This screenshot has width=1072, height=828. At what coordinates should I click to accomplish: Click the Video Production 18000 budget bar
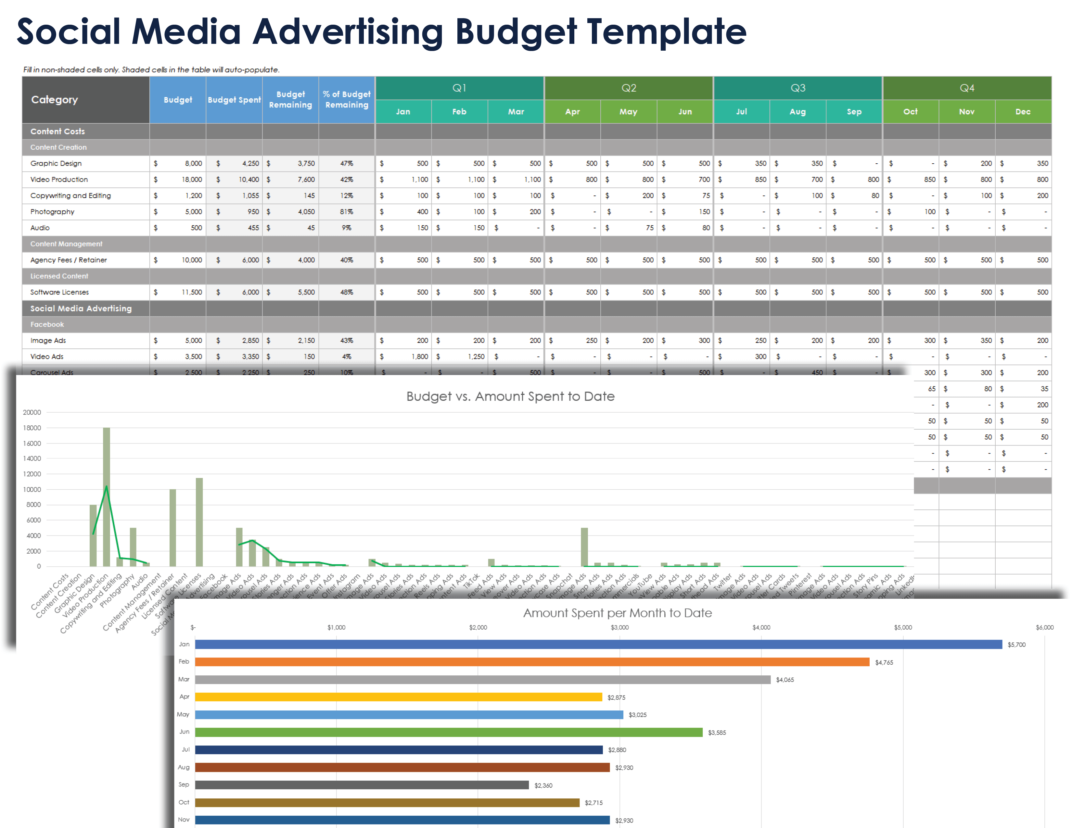pos(107,497)
